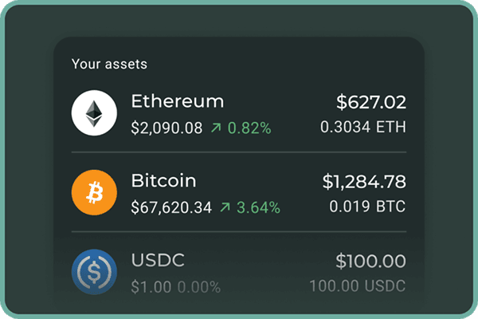
Task: Click Ethereum's 0.82% price change
Action: point(249,128)
